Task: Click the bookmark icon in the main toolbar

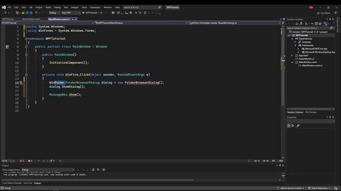Action: 145,13
